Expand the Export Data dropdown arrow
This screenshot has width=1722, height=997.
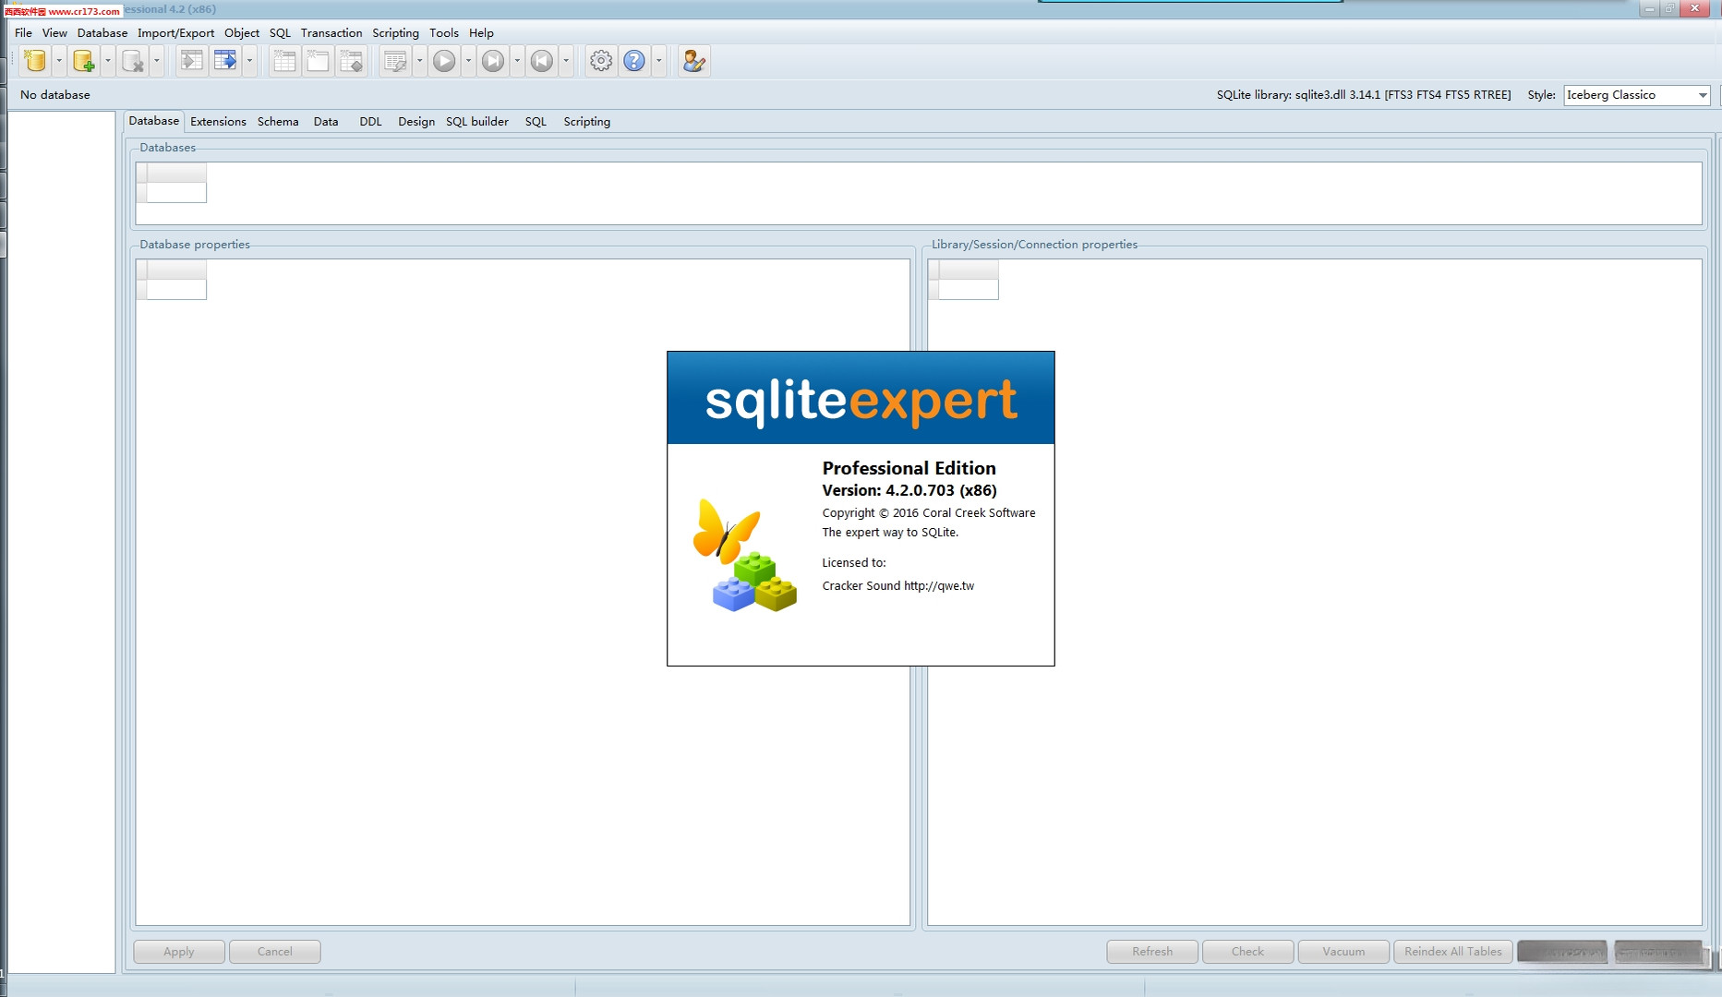point(249,61)
